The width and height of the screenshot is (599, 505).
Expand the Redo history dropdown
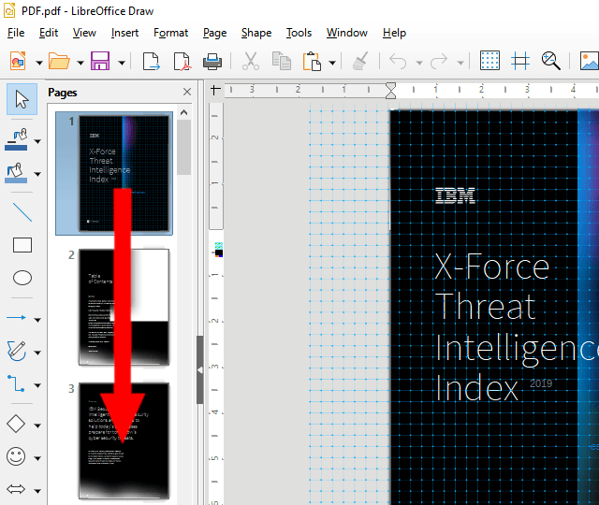click(460, 63)
